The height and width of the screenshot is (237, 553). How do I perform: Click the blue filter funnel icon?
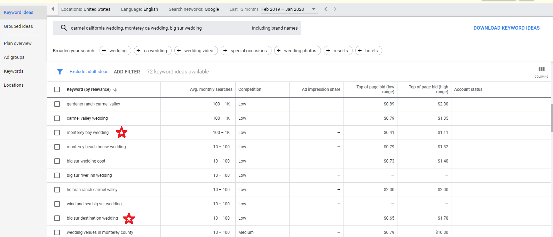click(x=60, y=72)
